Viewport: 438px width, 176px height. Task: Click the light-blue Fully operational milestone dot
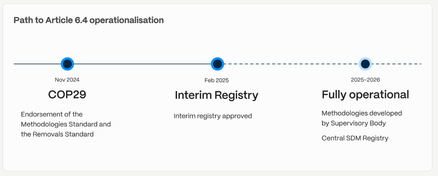coord(365,64)
